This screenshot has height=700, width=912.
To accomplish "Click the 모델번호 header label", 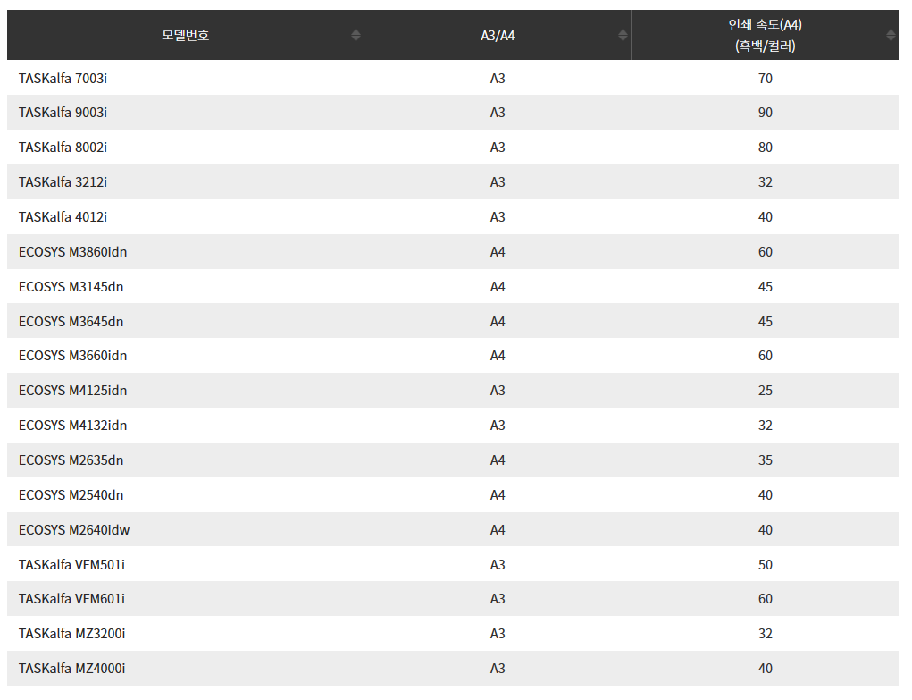I will click(x=186, y=36).
